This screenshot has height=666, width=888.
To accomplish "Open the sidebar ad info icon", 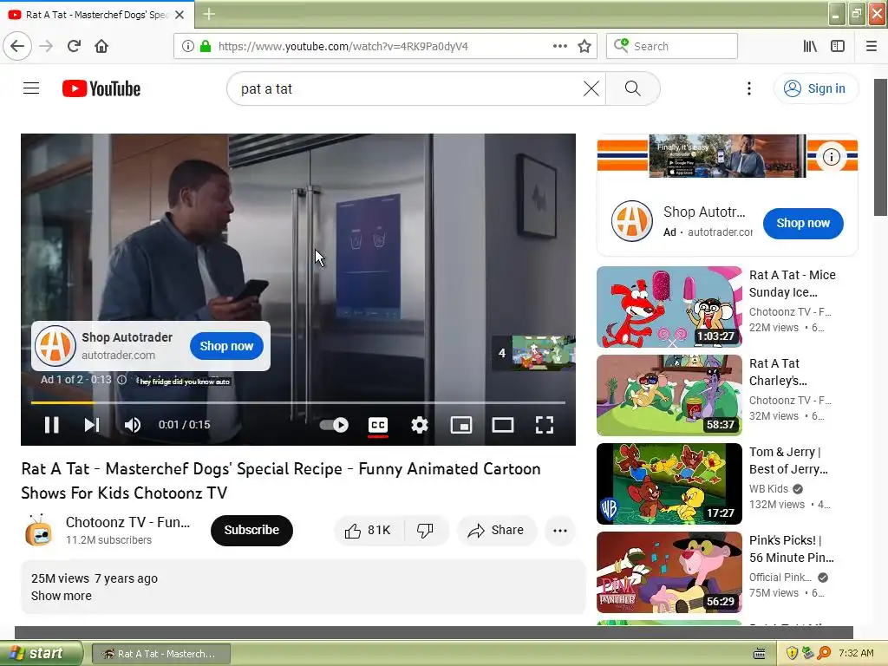I will tap(832, 157).
